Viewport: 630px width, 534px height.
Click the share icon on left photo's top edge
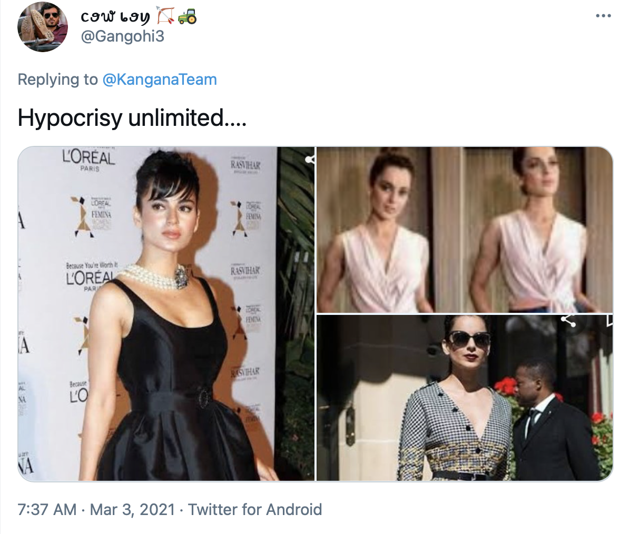pos(310,160)
